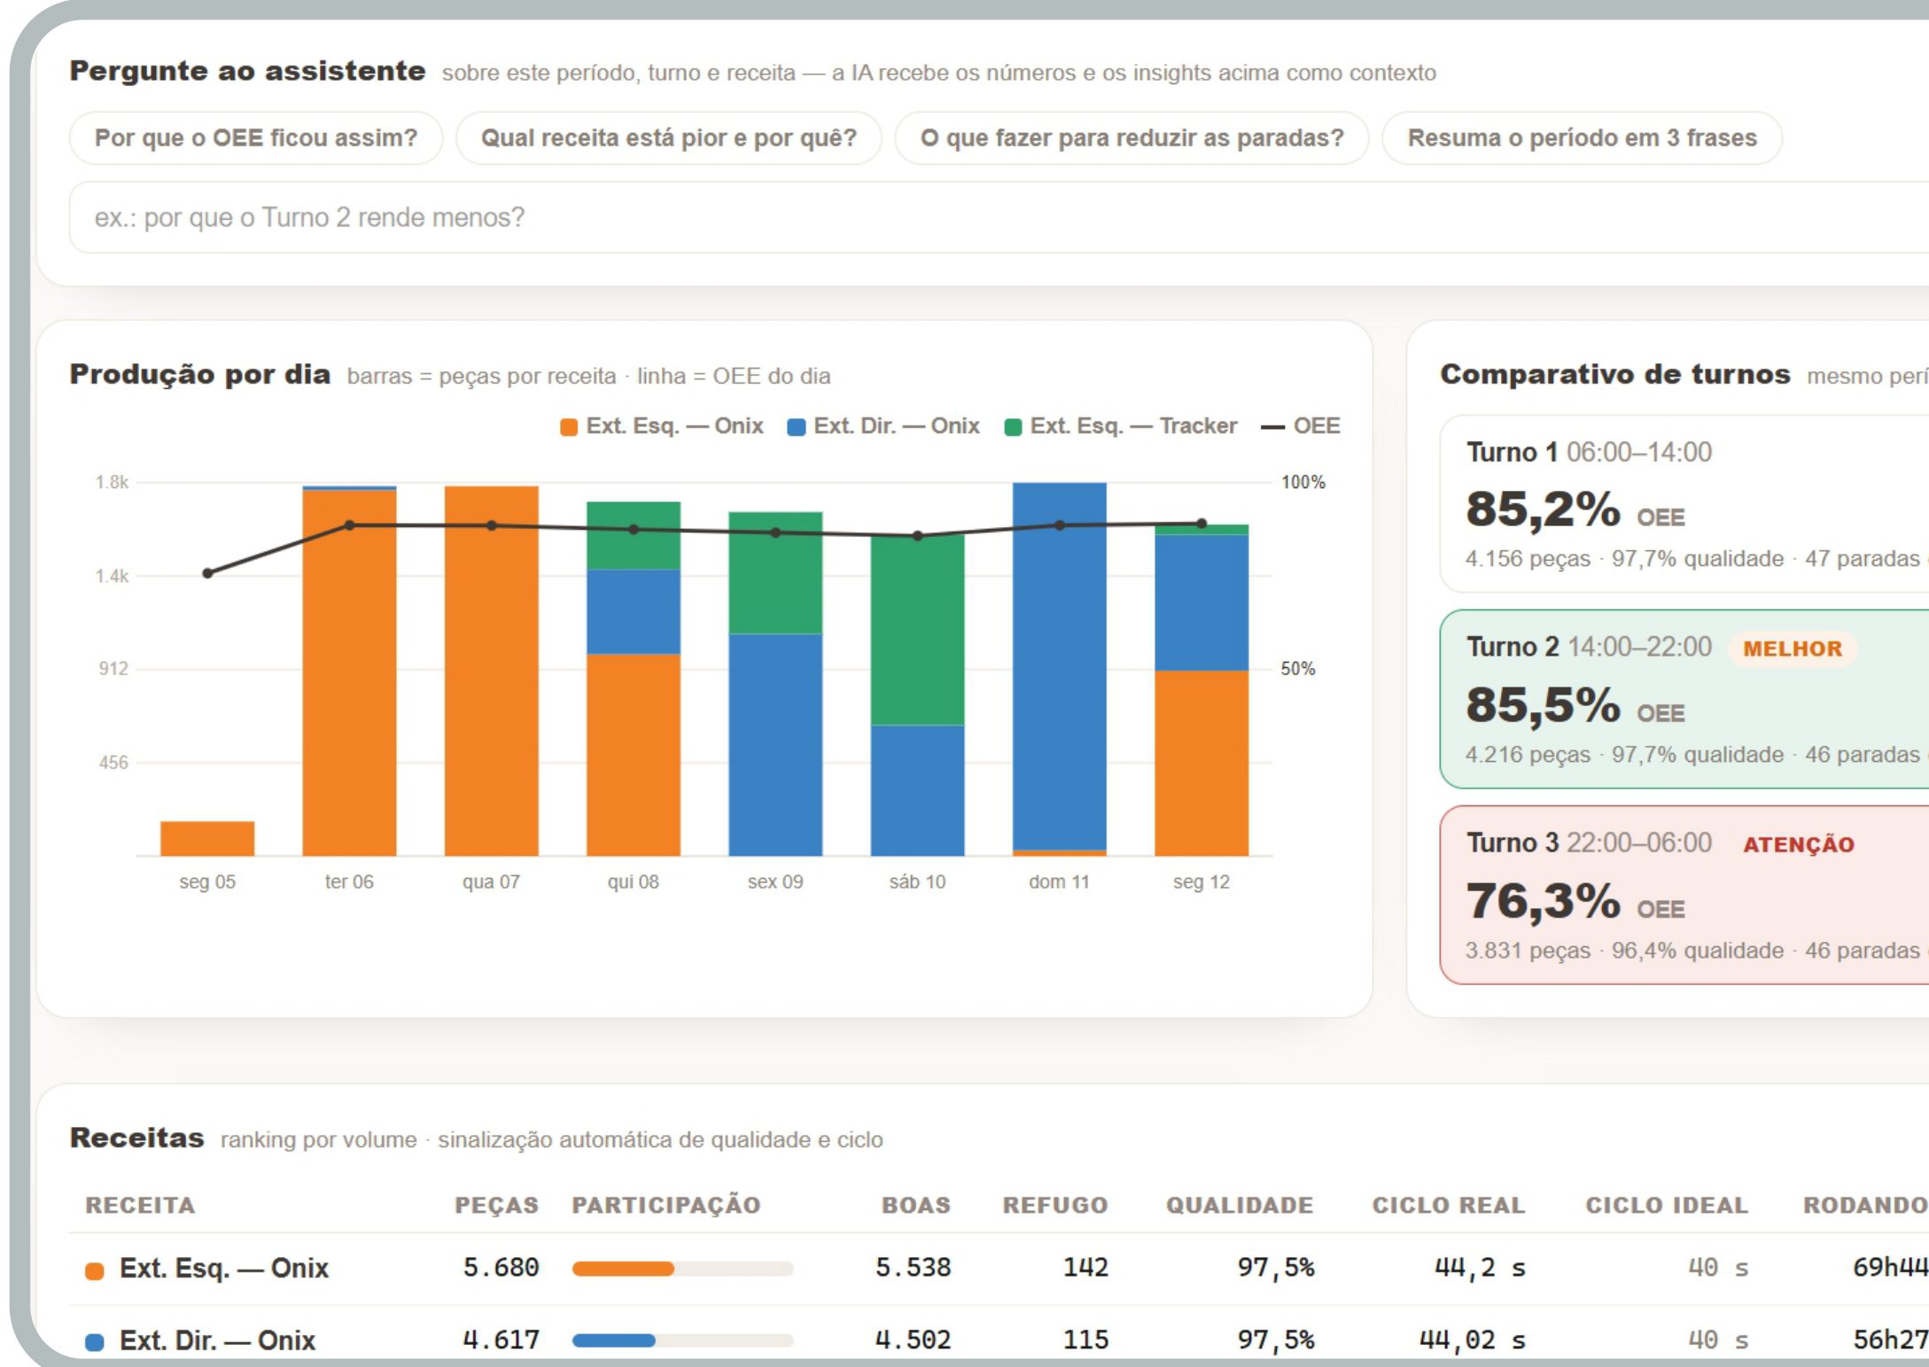The height and width of the screenshot is (1367, 1929).
Task: Select the 'Ext. Esq. — Onix' recipe row name
Action: pos(224,1268)
